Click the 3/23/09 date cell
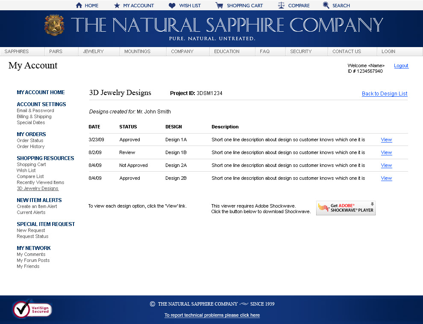The image size is (423, 324). (x=96, y=140)
